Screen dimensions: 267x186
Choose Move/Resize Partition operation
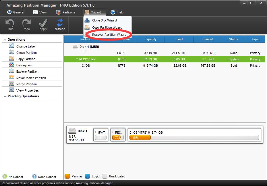point(32,77)
